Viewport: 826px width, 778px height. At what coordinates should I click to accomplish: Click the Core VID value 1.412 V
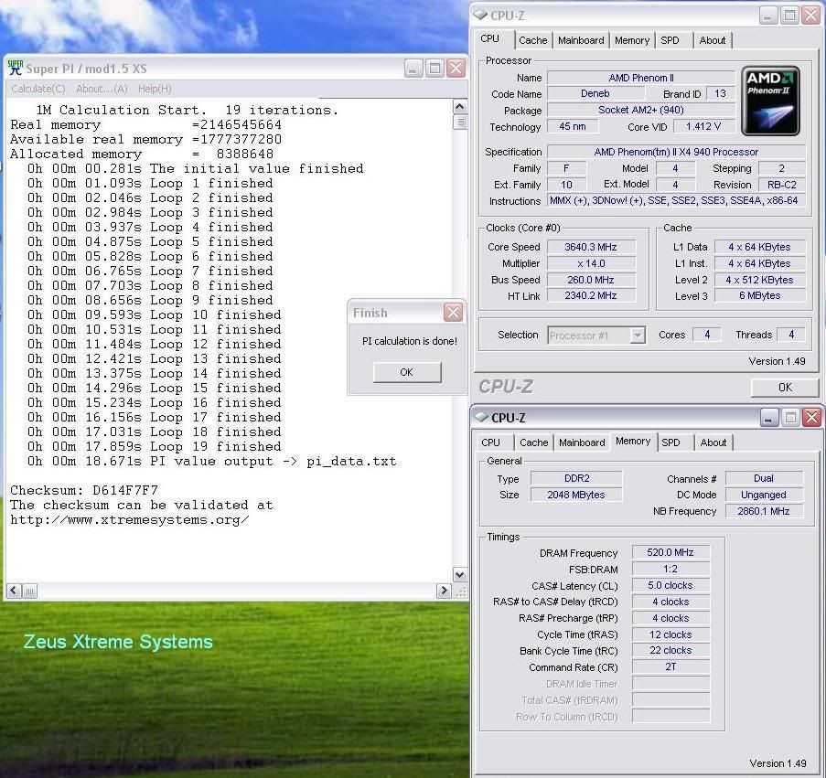703,126
